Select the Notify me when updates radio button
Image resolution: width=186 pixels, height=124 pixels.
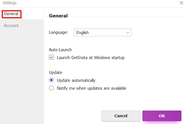tap(51, 88)
